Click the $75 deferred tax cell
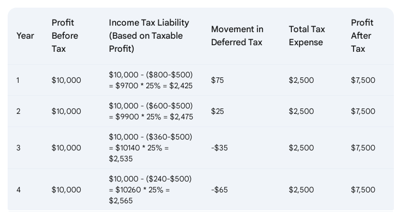 [217, 80]
